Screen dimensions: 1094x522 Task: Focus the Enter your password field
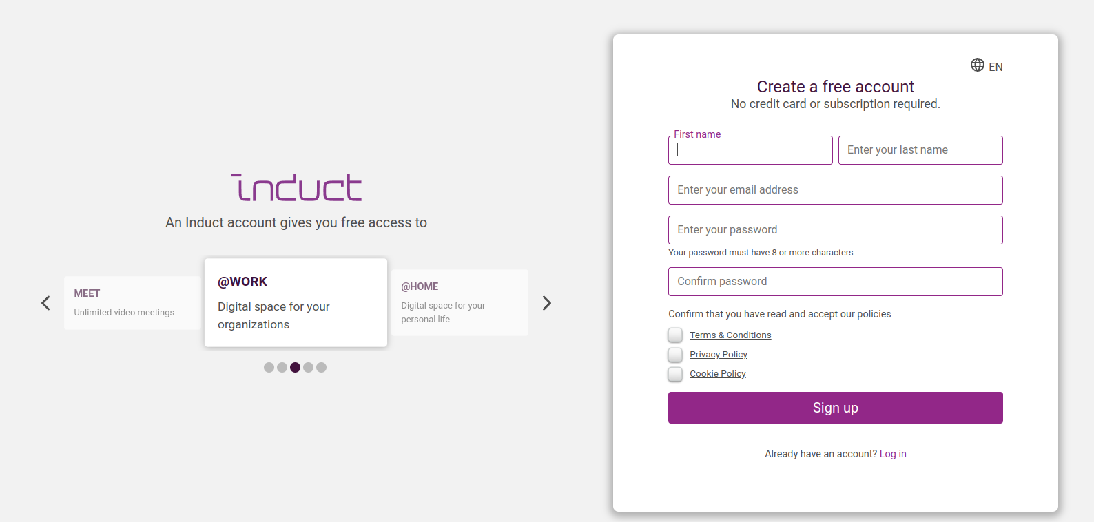(836, 230)
